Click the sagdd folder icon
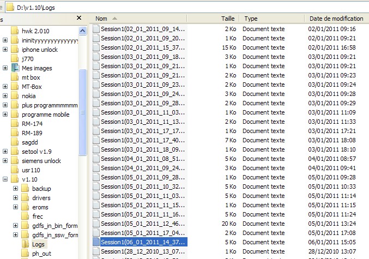Viewport: 369px width, 259px height. (x=15, y=142)
